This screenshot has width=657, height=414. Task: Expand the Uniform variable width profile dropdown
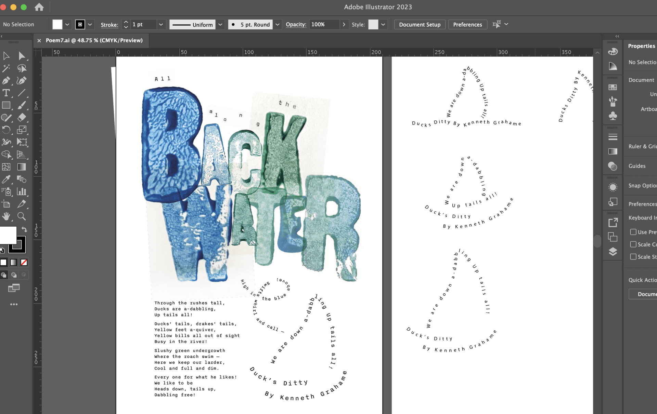(x=220, y=24)
